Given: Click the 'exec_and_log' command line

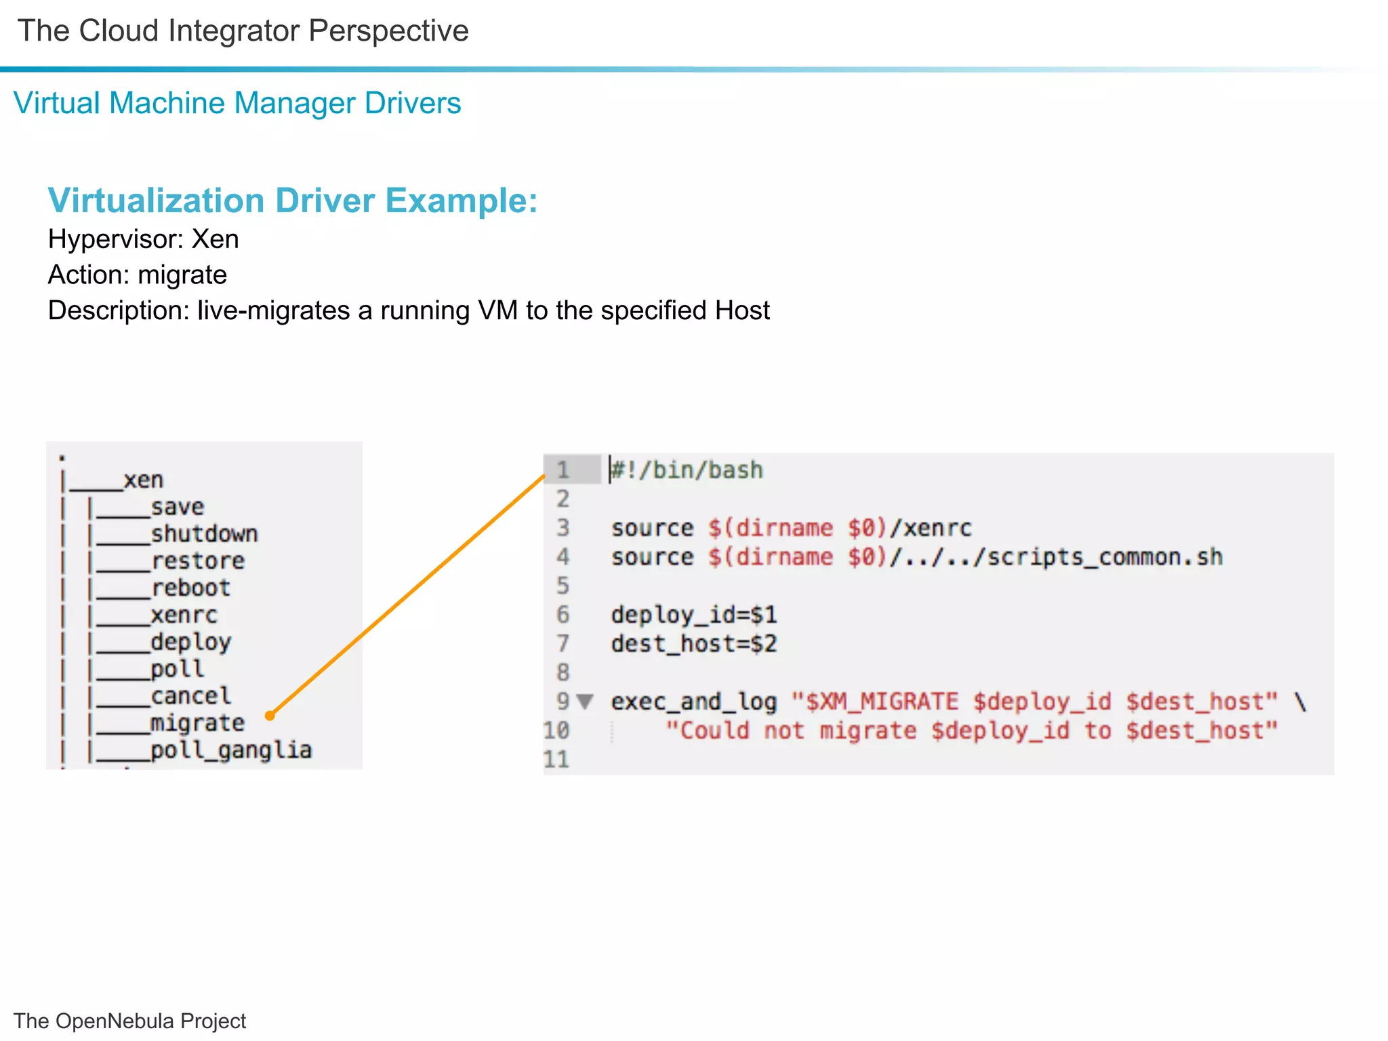Looking at the screenshot, I should tap(958, 701).
